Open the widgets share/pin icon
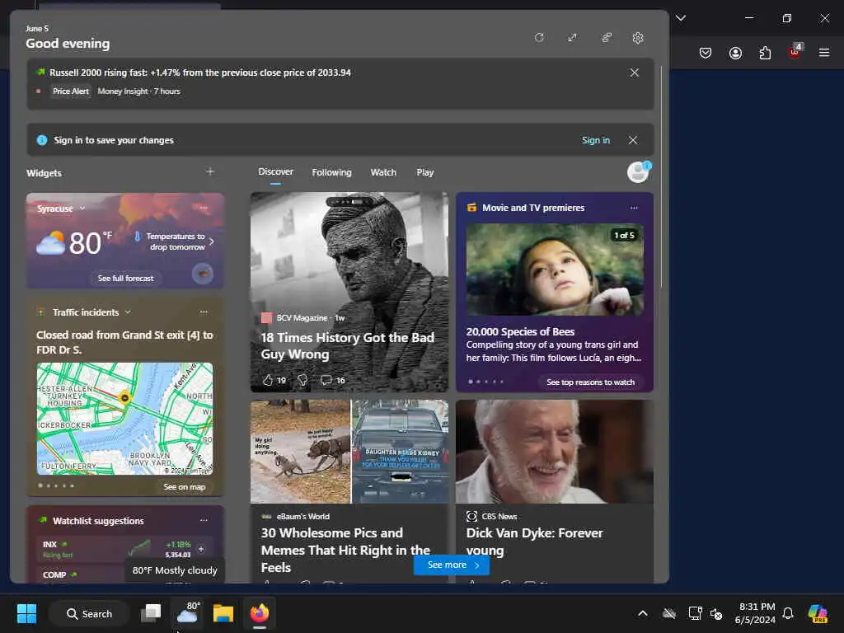Viewport: 844px width, 633px height. click(606, 38)
